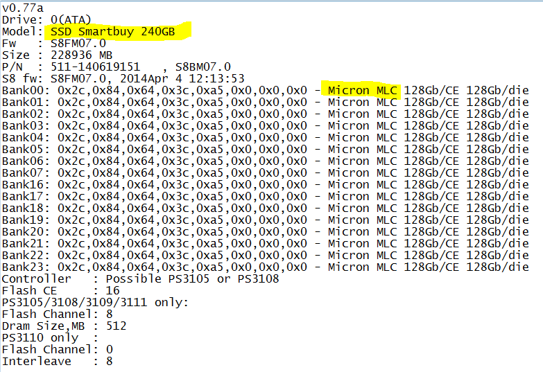Click highlighted Micron MLC on Bank00 row
The width and height of the screenshot is (543, 372).
pyautogui.click(x=362, y=90)
